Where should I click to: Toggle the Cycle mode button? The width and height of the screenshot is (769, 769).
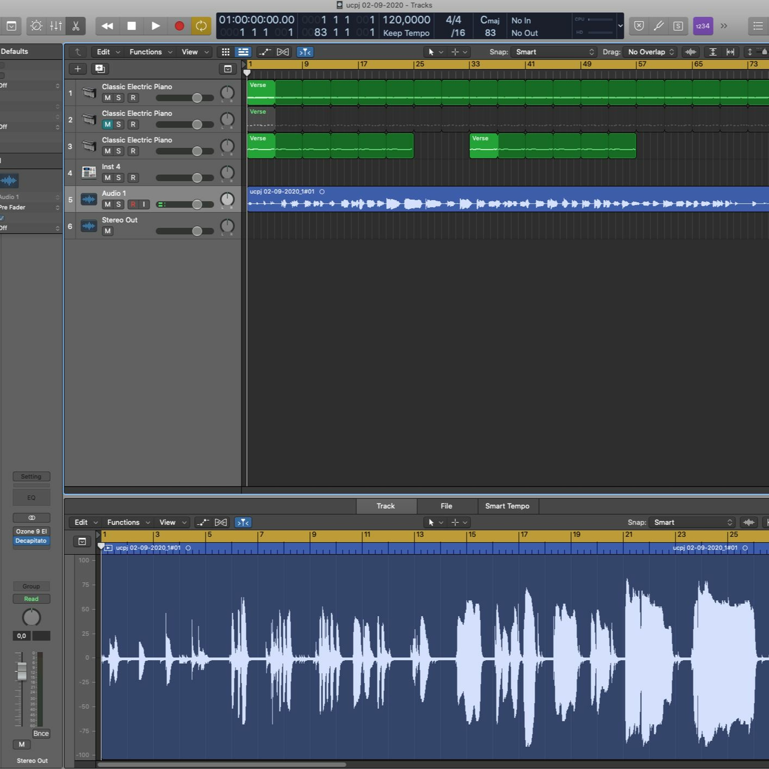tap(201, 26)
